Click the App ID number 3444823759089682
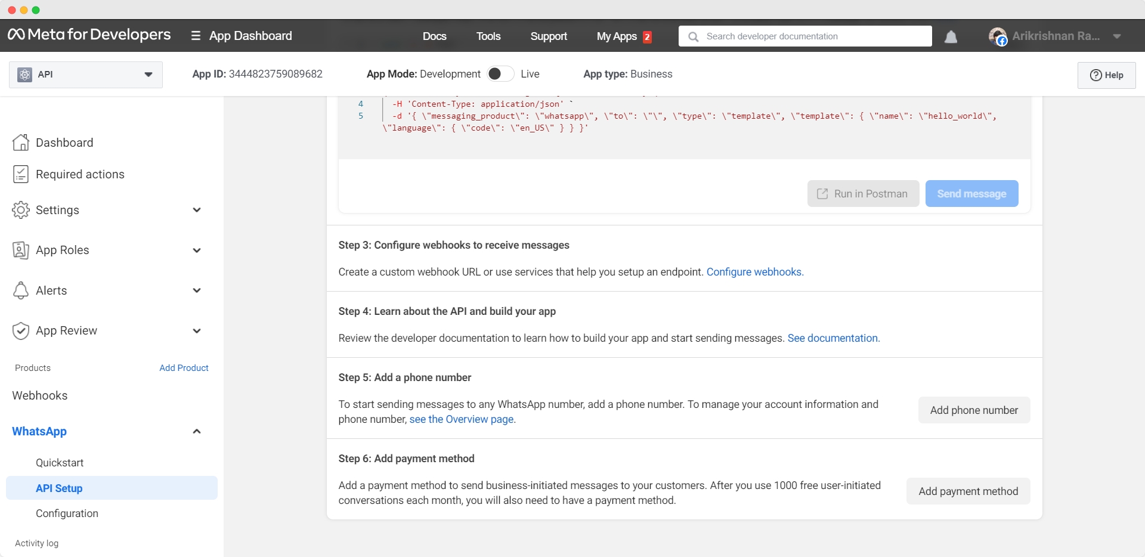The image size is (1145, 557). pos(276,74)
